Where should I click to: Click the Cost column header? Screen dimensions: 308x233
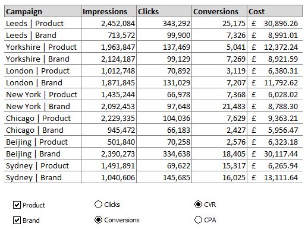(x=275, y=11)
